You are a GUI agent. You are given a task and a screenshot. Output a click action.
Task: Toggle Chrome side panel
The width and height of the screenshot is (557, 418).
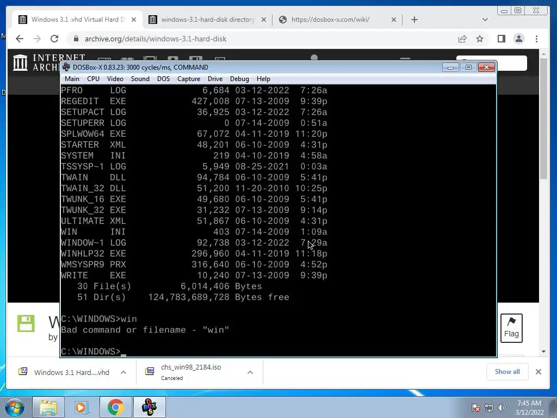(x=501, y=39)
